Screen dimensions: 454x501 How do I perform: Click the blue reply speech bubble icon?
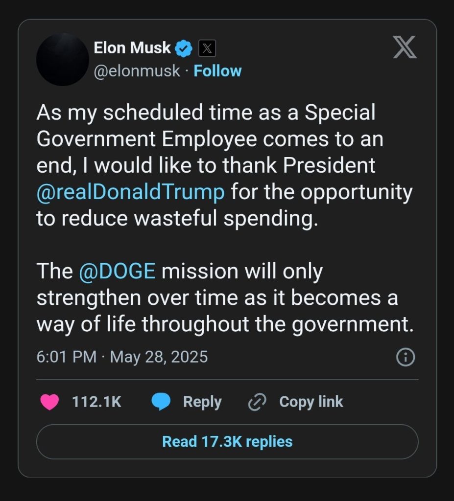tap(161, 402)
